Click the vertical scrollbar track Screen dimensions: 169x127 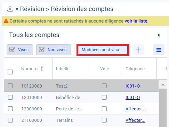pos(163,108)
